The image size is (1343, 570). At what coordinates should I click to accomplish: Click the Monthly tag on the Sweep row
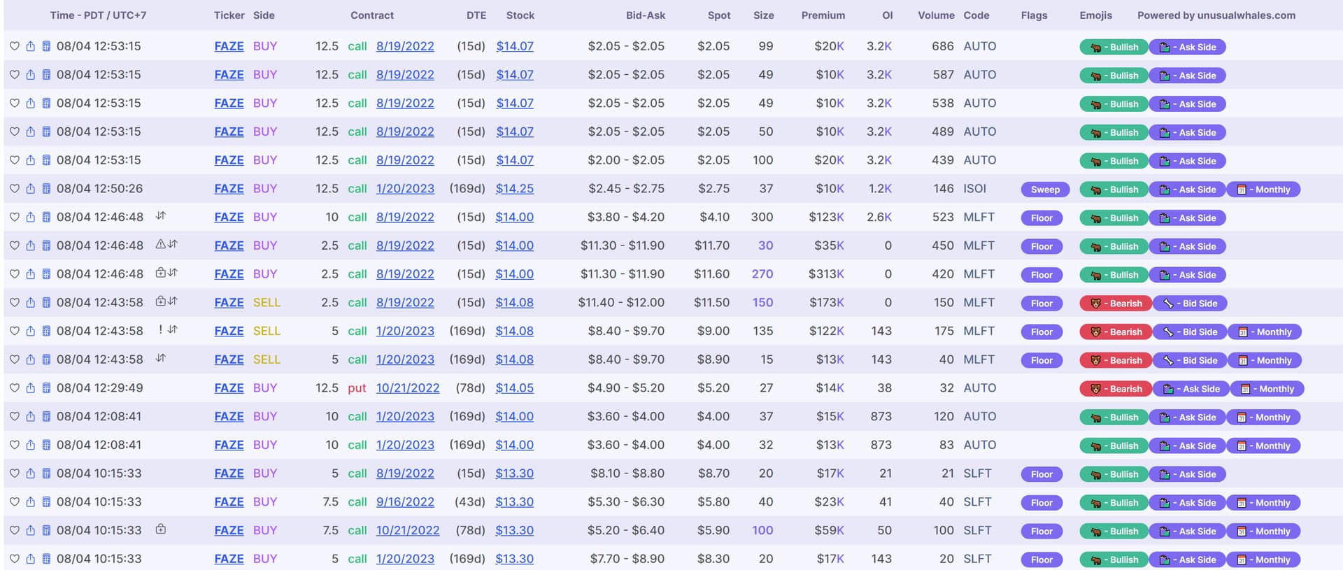coord(1263,190)
